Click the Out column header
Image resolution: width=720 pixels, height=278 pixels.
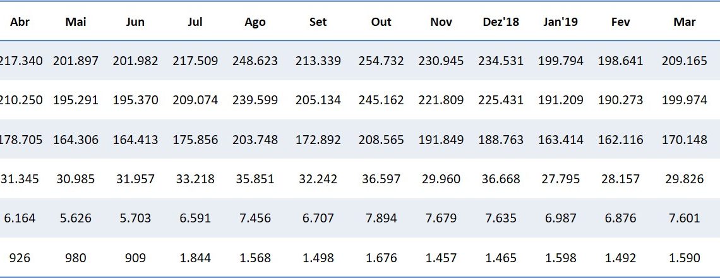[381, 22]
